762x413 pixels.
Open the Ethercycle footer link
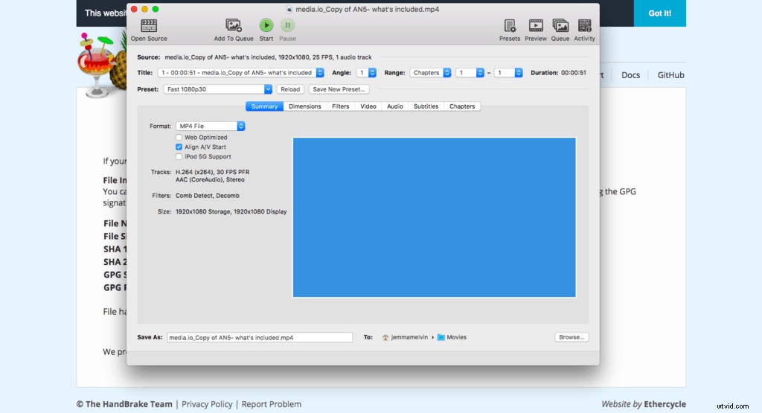665,404
